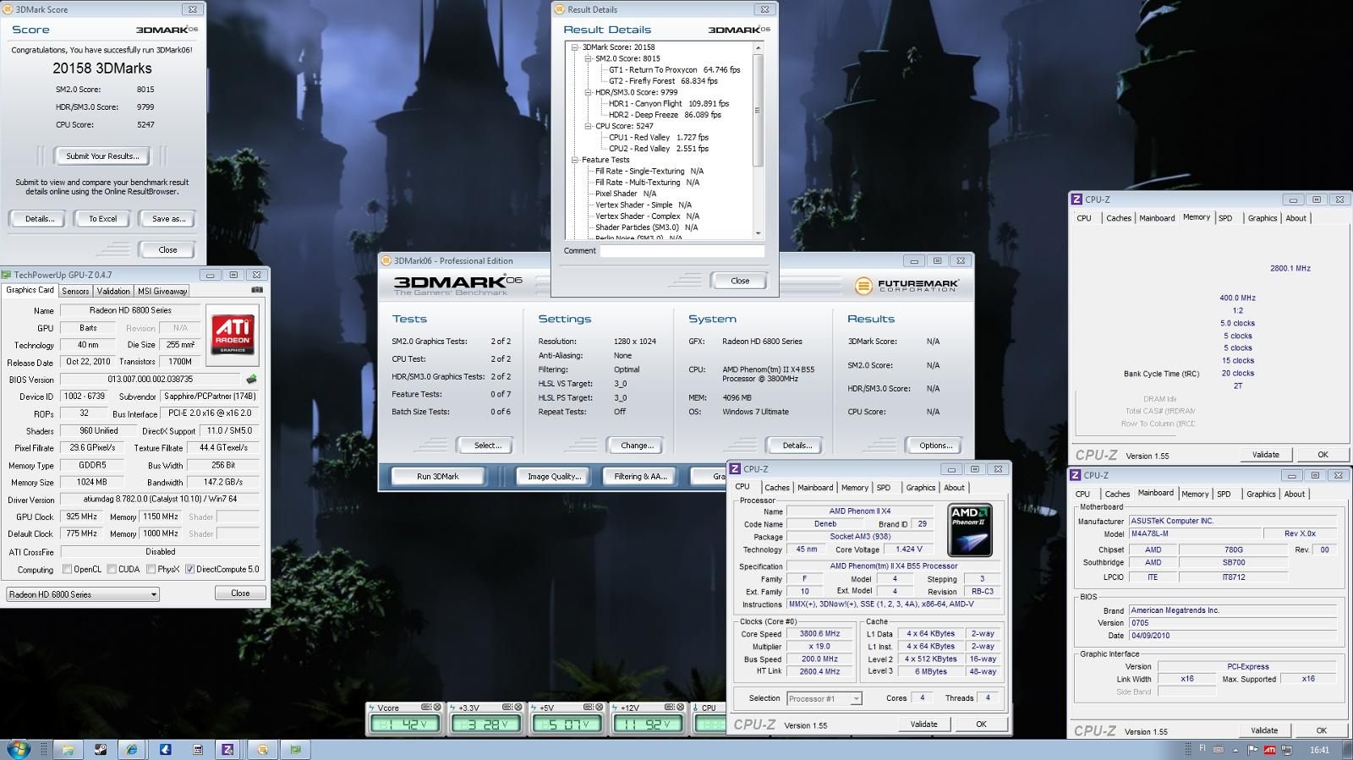This screenshot has height=760, width=1353.
Task: Click the 3DMark06 orange taskbar icon
Action: coord(262,749)
